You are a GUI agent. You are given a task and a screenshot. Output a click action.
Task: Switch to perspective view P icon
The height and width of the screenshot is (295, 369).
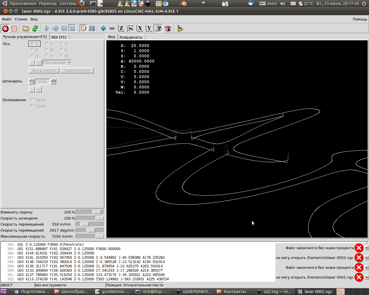click(x=158, y=29)
